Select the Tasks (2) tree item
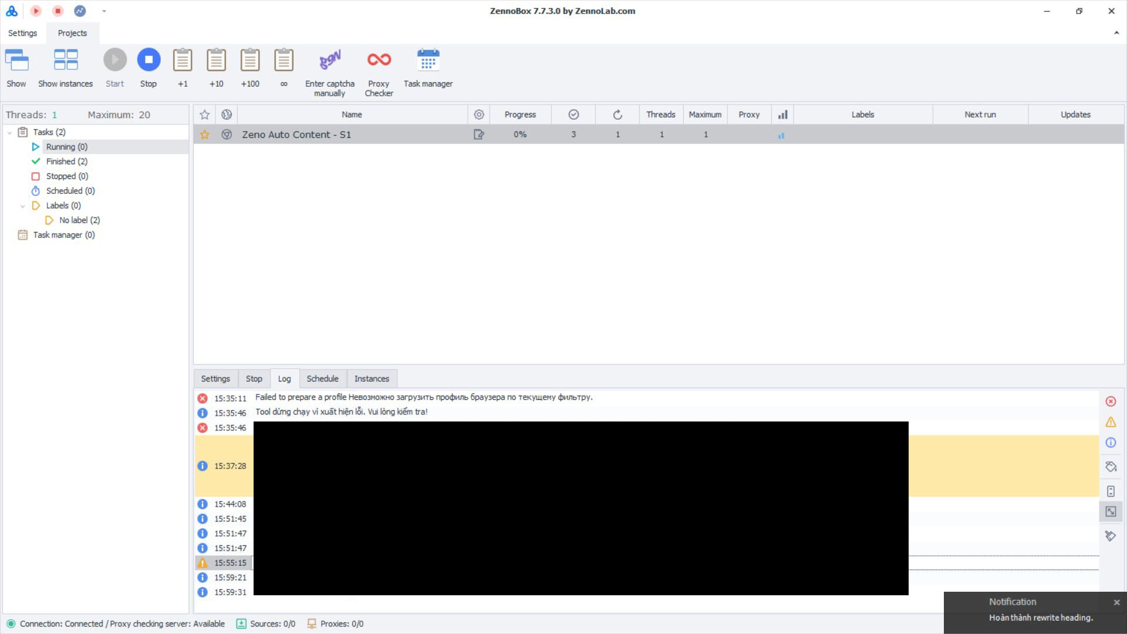 click(49, 132)
